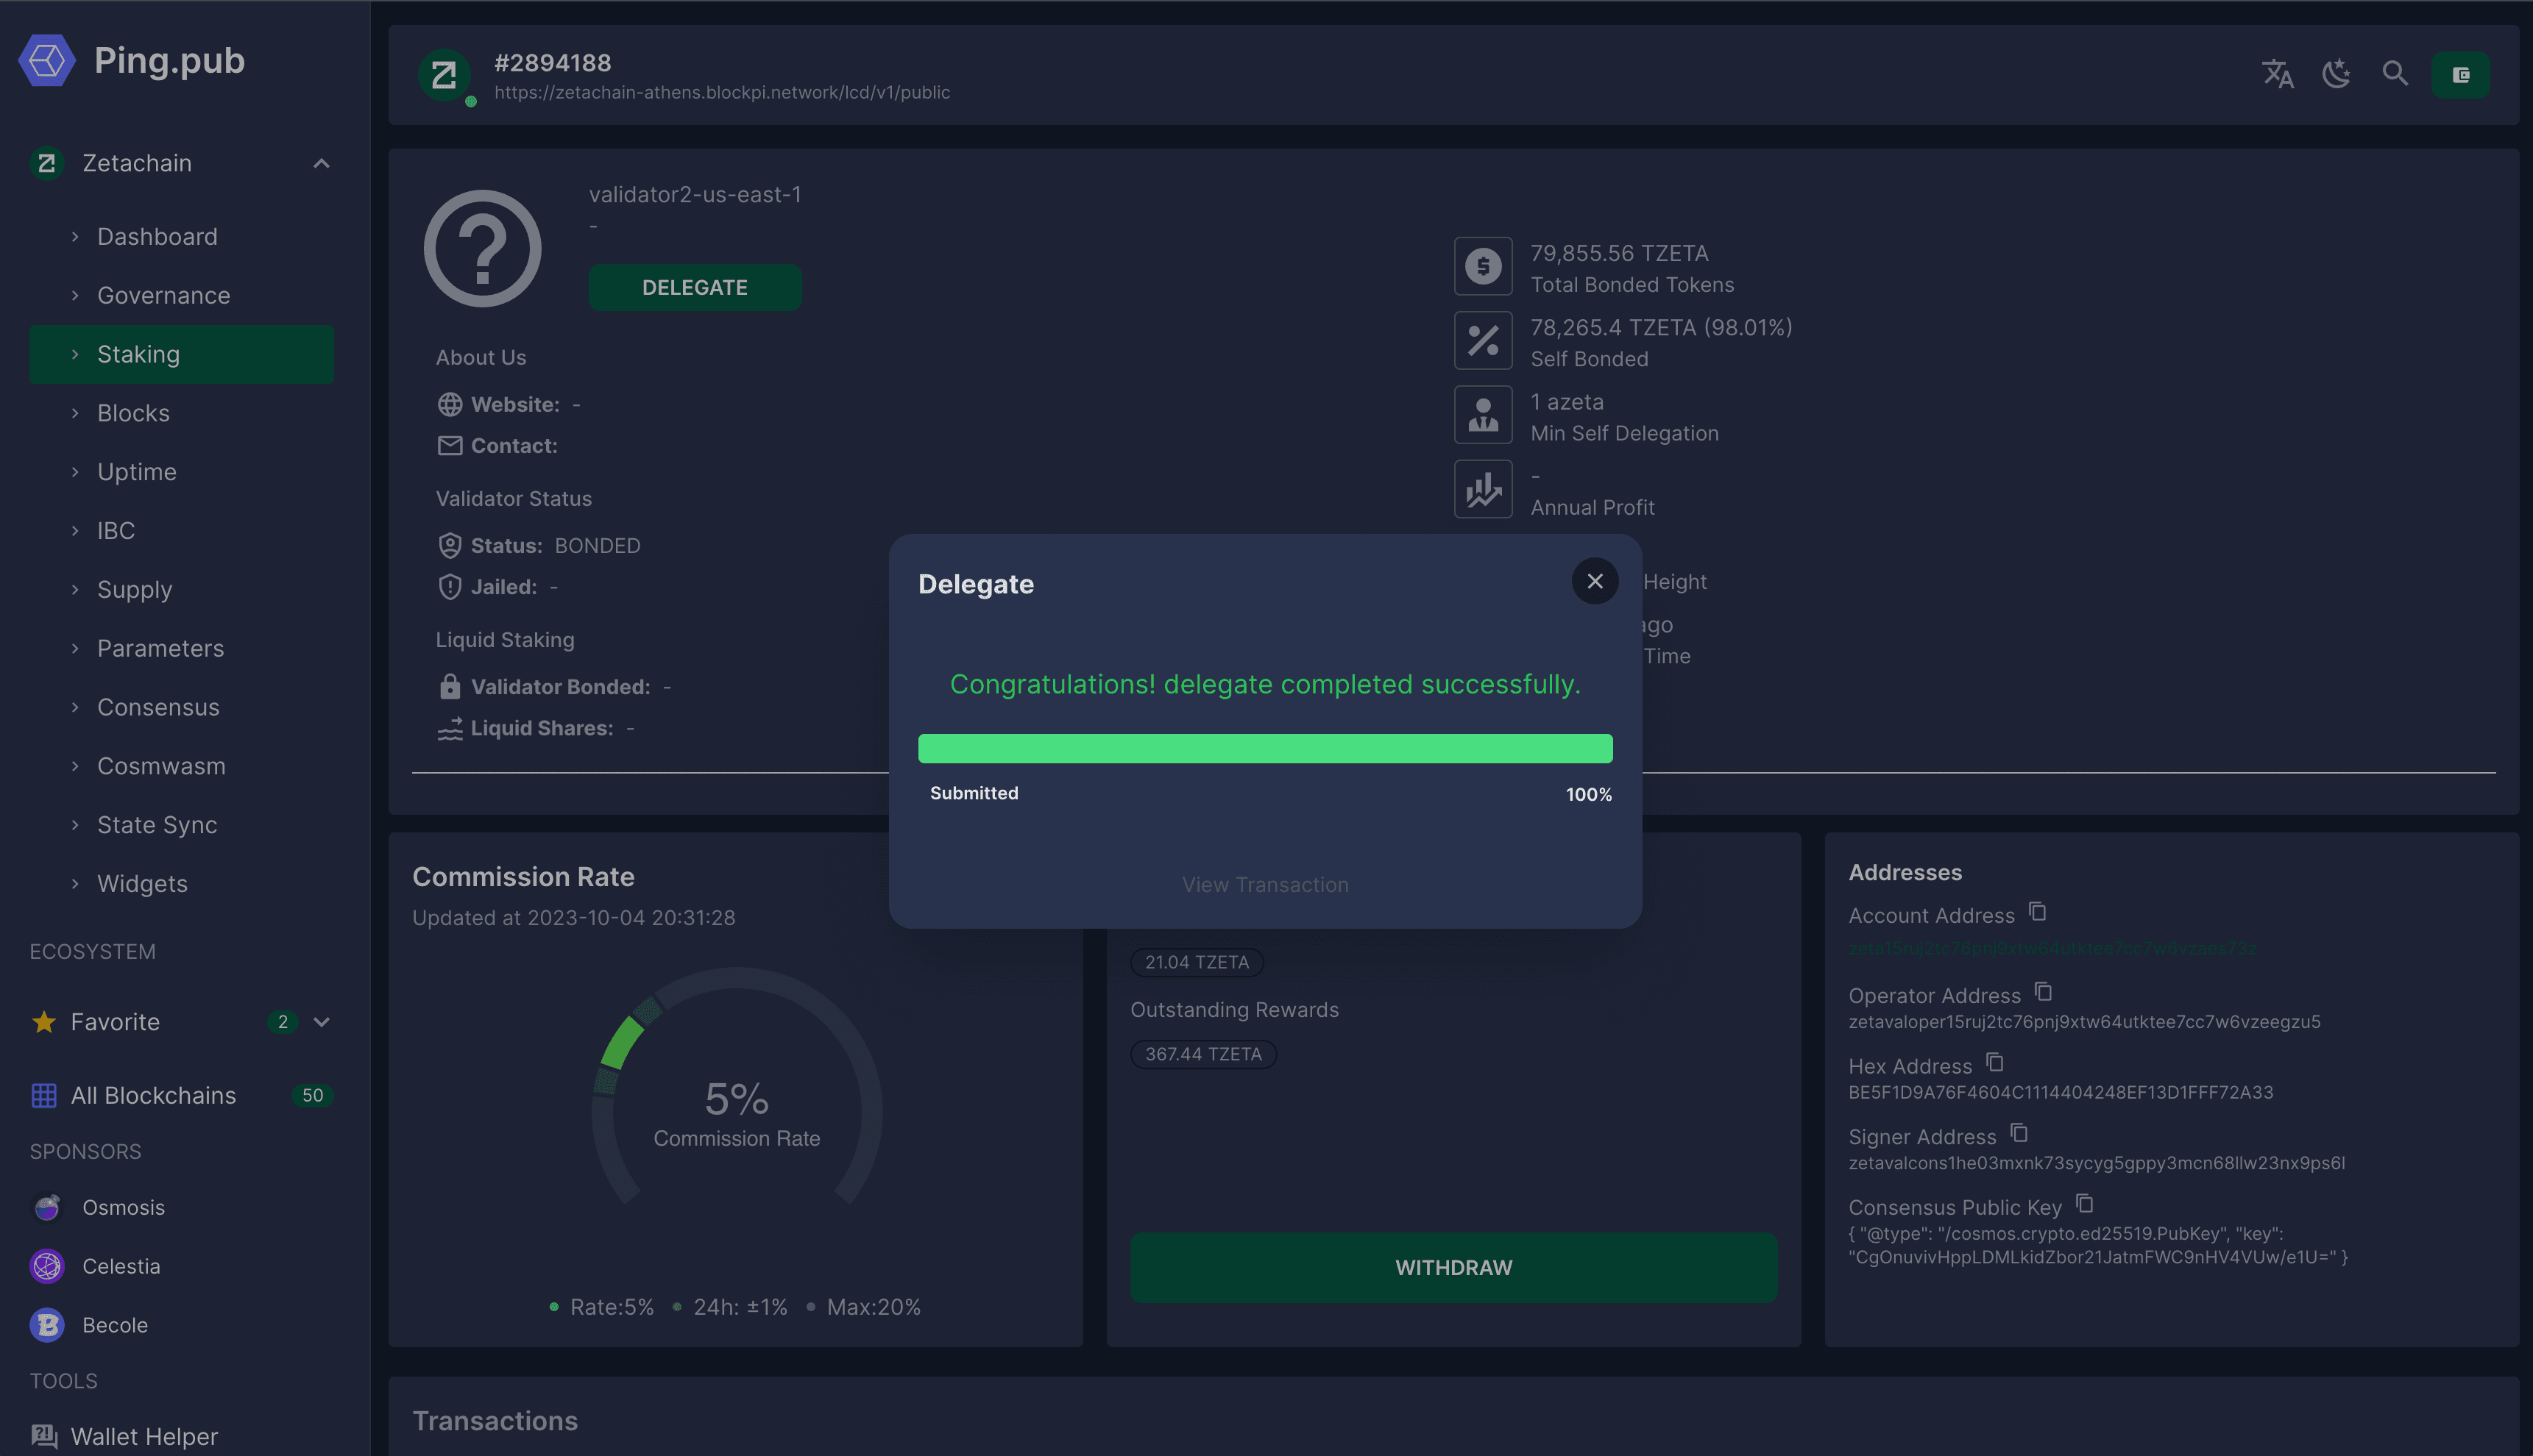Collapse the Zetachain sidebar section
This screenshot has width=2533, height=1456.
322,163
